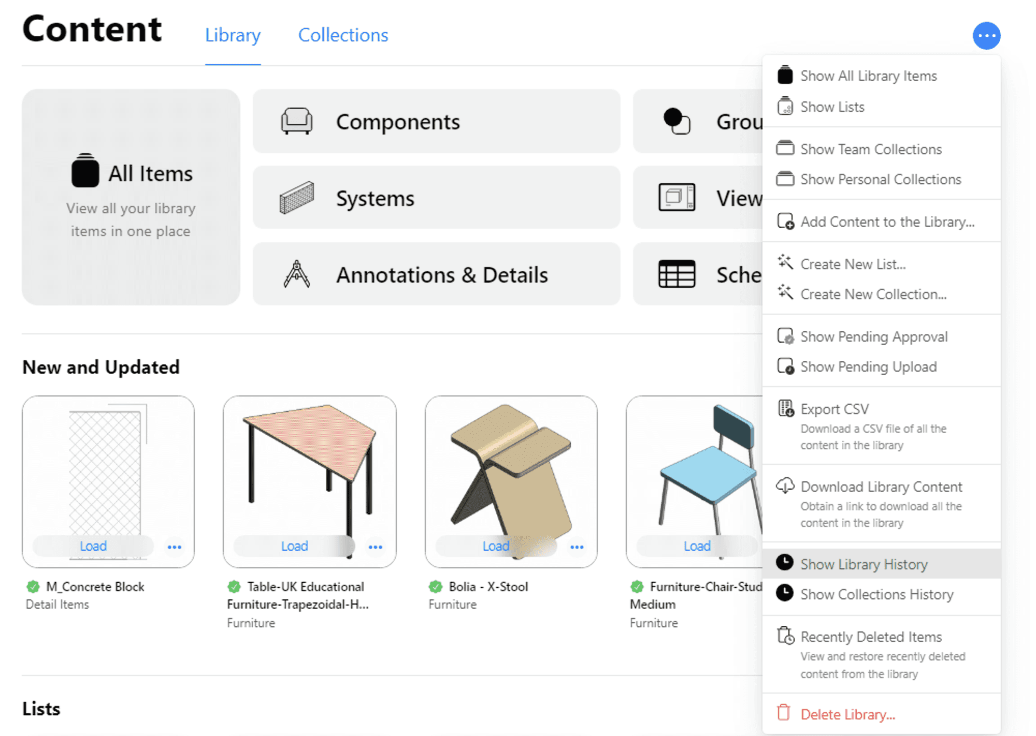Image resolution: width=1036 pixels, height=736 pixels.
Task: Switch to the Collections tab
Action: tap(343, 35)
